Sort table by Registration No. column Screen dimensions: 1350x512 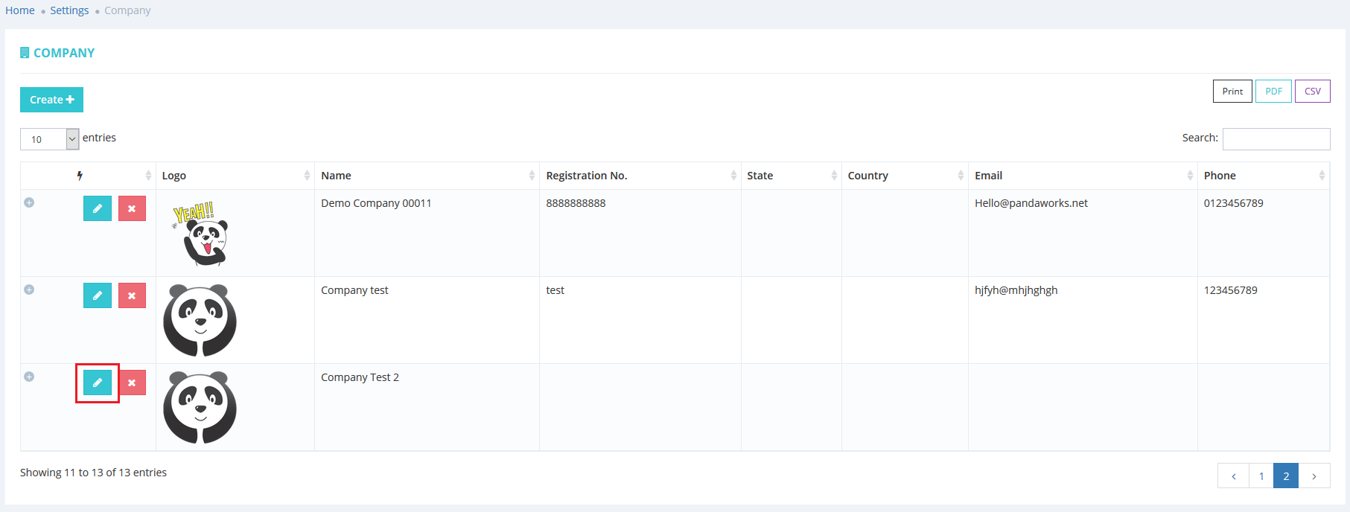[640, 176]
